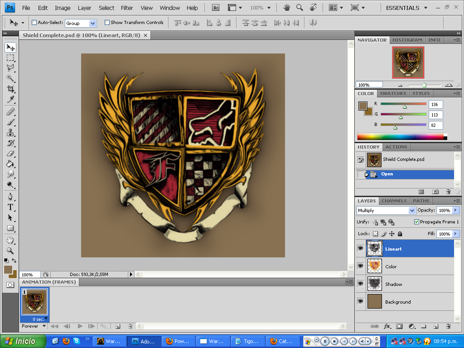Hide the Lineart layer
Screen dimensions: 464x348
[360, 248]
